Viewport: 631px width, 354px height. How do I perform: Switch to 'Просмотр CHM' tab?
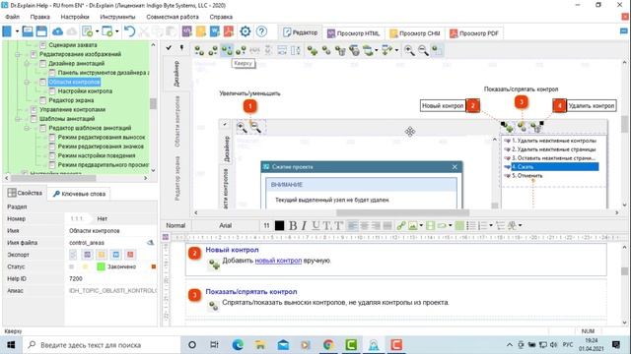click(x=415, y=33)
